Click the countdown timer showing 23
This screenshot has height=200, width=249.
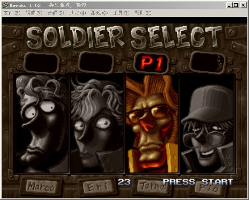coord(124,182)
